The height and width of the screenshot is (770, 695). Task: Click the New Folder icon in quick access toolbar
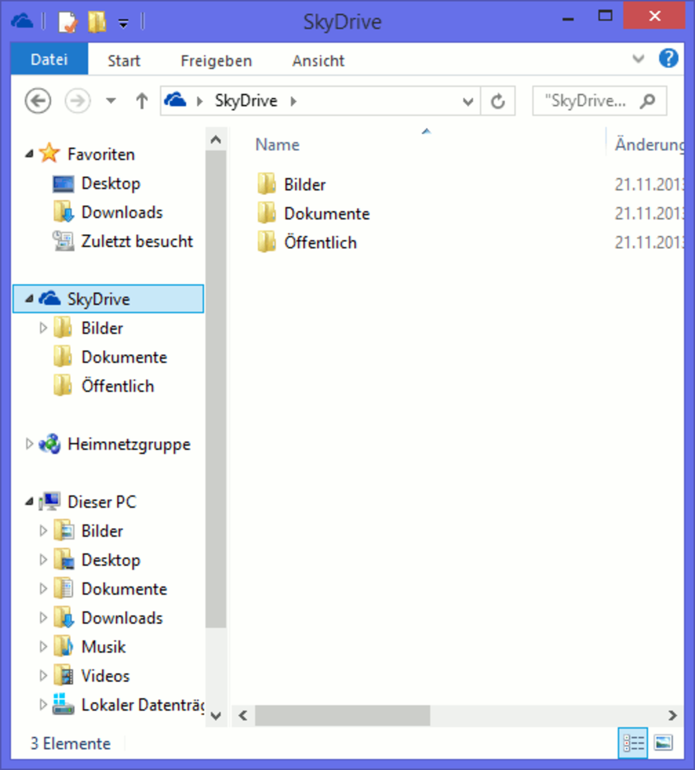pyautogui.click(x=97, y=22)
